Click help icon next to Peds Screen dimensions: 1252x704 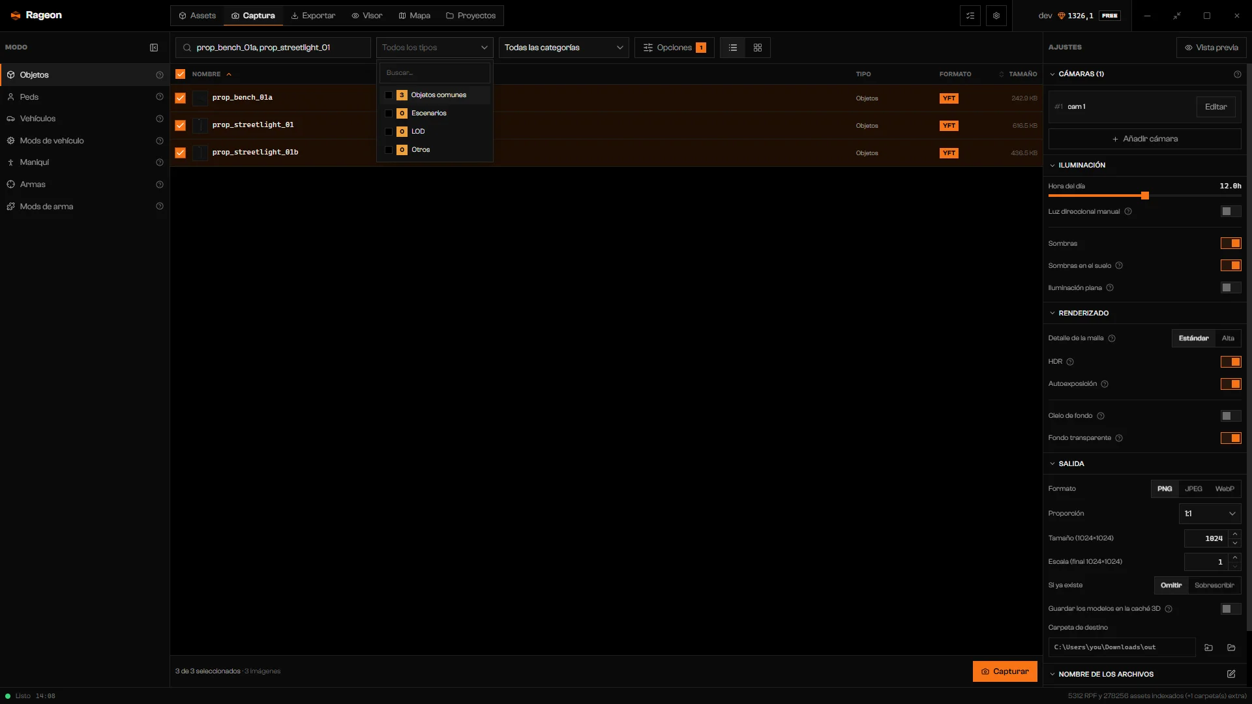pos(160,97)
